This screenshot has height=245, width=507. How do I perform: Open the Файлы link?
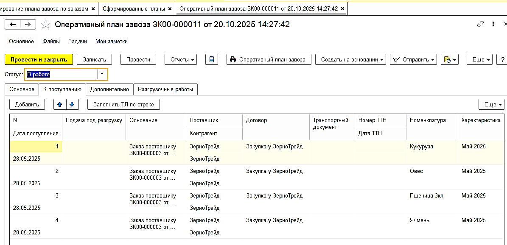coord(51,42)
